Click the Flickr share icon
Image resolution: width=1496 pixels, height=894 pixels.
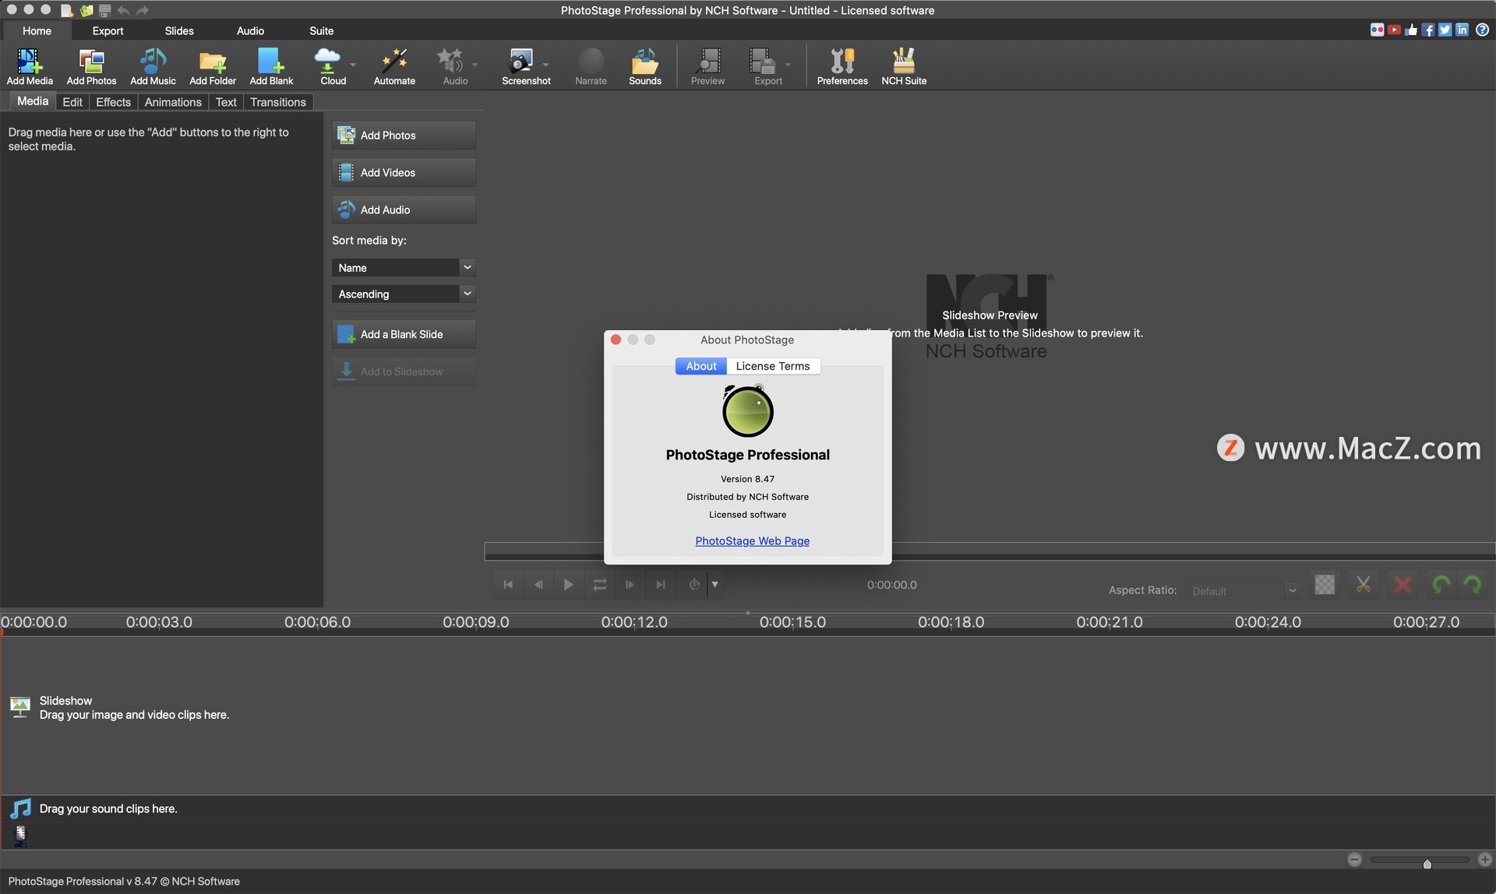(x=1378, y=30)
